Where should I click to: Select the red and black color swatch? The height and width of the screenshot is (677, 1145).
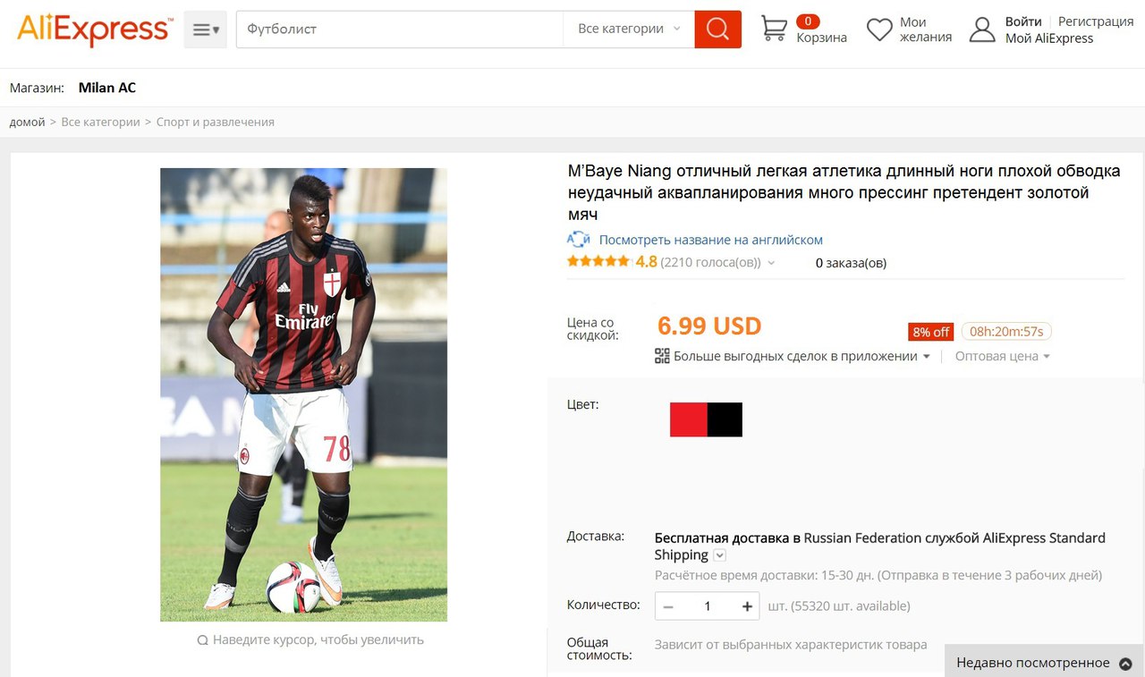click(706, 419)
